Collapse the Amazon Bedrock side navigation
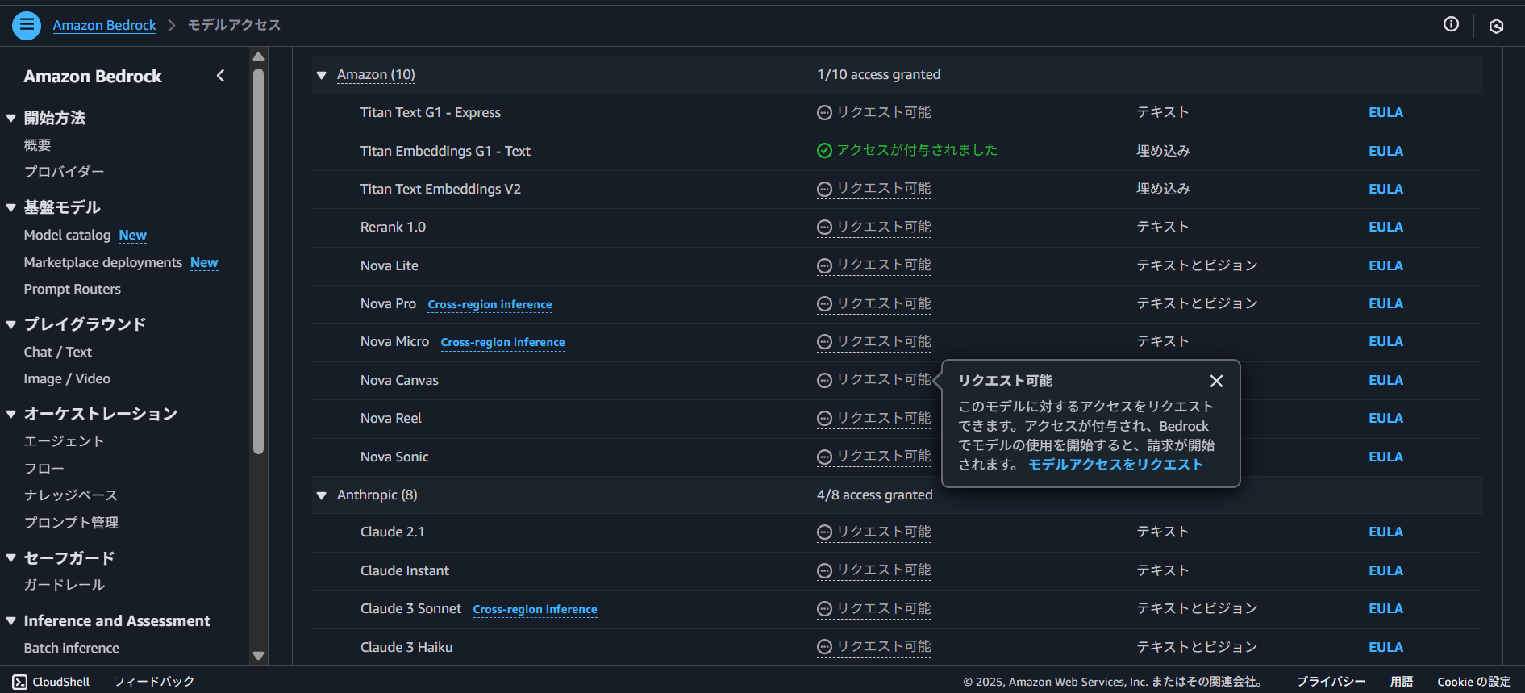This screenshot has width=1525, height=693. (x=220, y=76)
